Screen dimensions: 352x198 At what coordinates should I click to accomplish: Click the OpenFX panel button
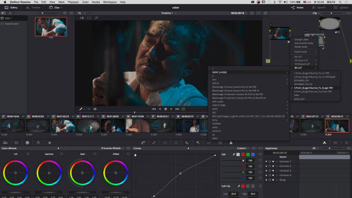[319, 7]
